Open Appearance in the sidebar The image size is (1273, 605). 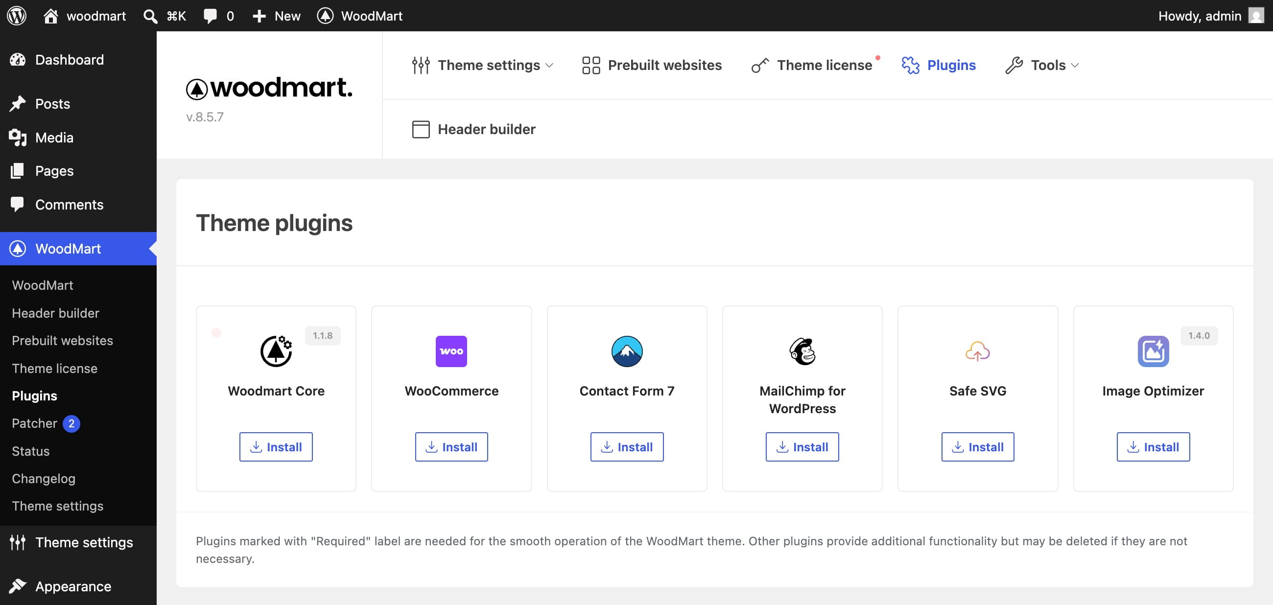(x=78, y=586)
